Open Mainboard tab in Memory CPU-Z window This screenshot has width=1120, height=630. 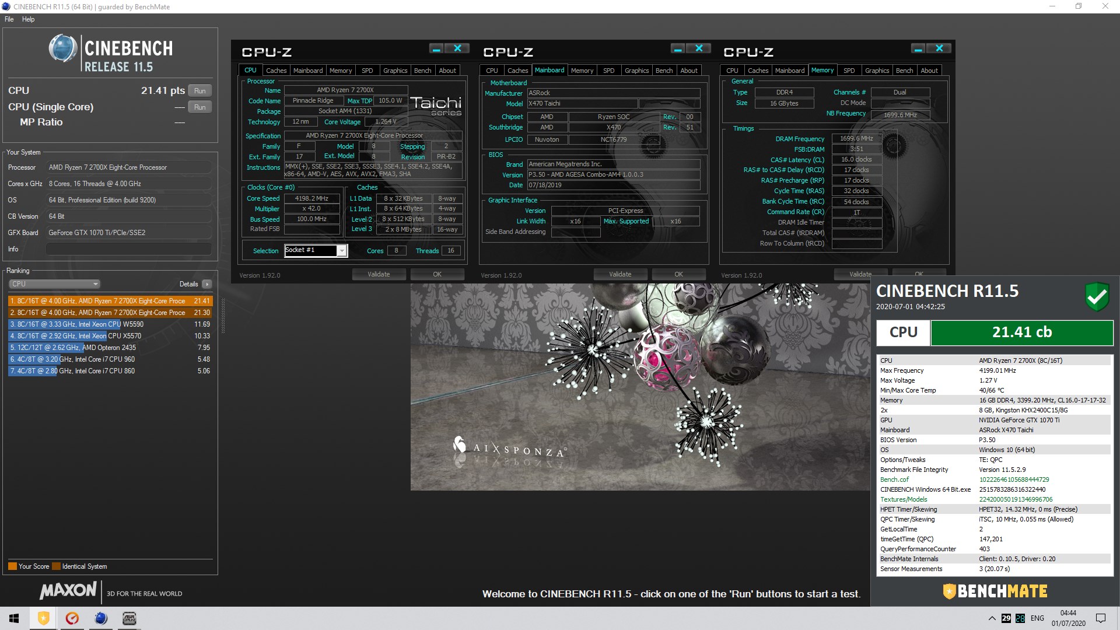click(790, 71)
